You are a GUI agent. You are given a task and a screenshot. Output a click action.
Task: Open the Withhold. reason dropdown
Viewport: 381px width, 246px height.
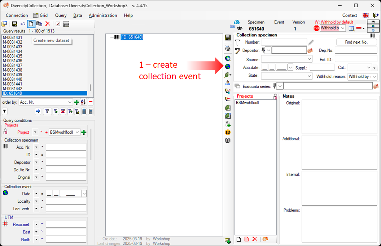tap(374, 77)
